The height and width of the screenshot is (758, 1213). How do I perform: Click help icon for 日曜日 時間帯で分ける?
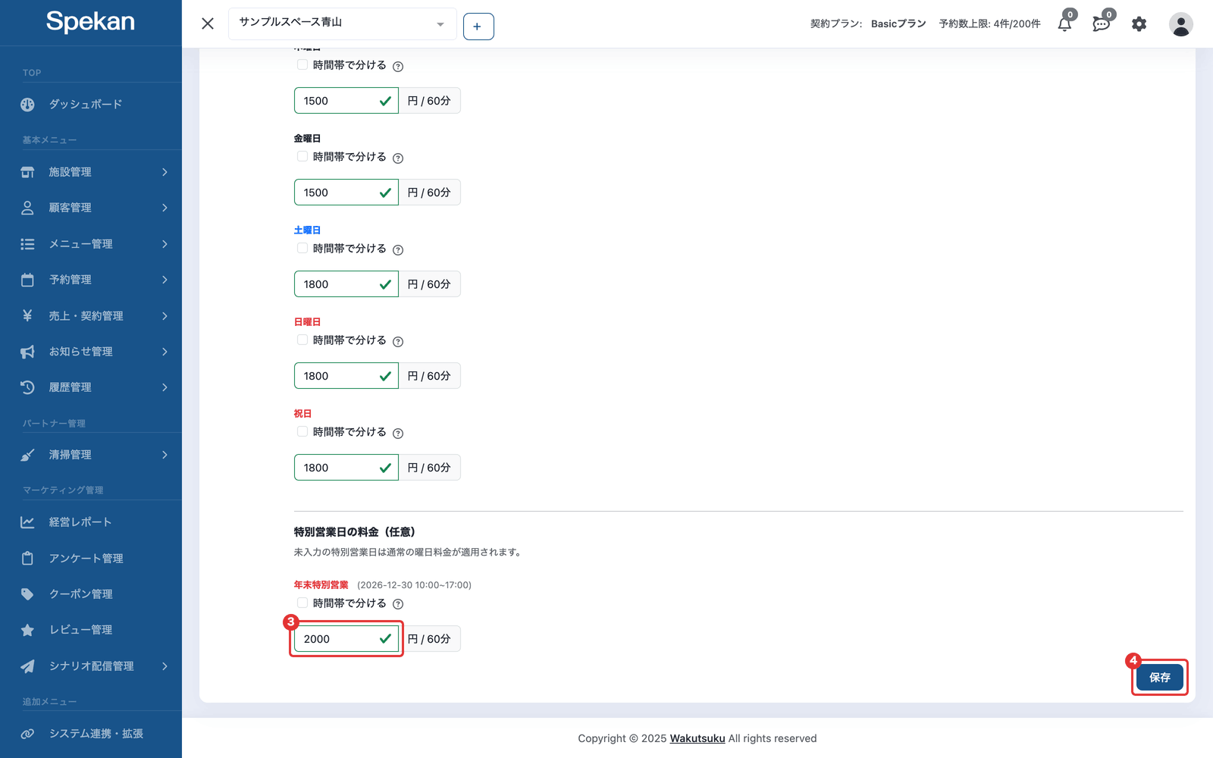(x=398, y=341)
